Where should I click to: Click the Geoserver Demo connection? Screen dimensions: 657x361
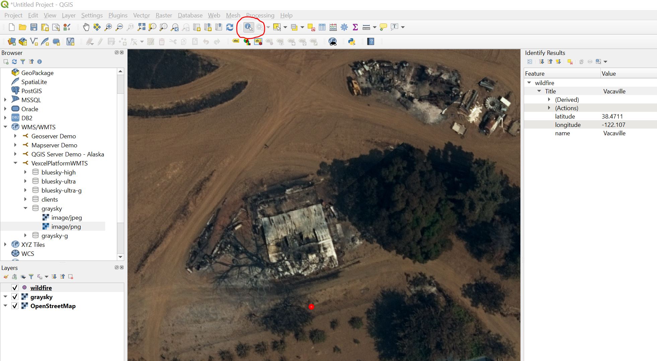pyautogui.click(x=54, y=136)
